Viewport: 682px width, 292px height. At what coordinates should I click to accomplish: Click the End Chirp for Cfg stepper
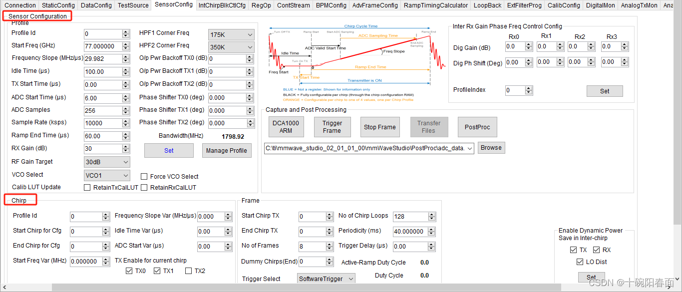click(x=105, y=247)
